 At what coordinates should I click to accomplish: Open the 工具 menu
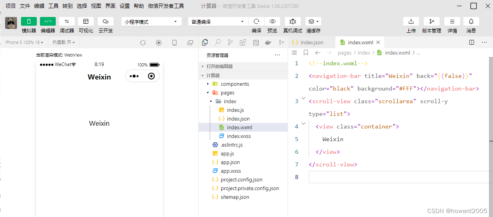(x=53, y=6)
